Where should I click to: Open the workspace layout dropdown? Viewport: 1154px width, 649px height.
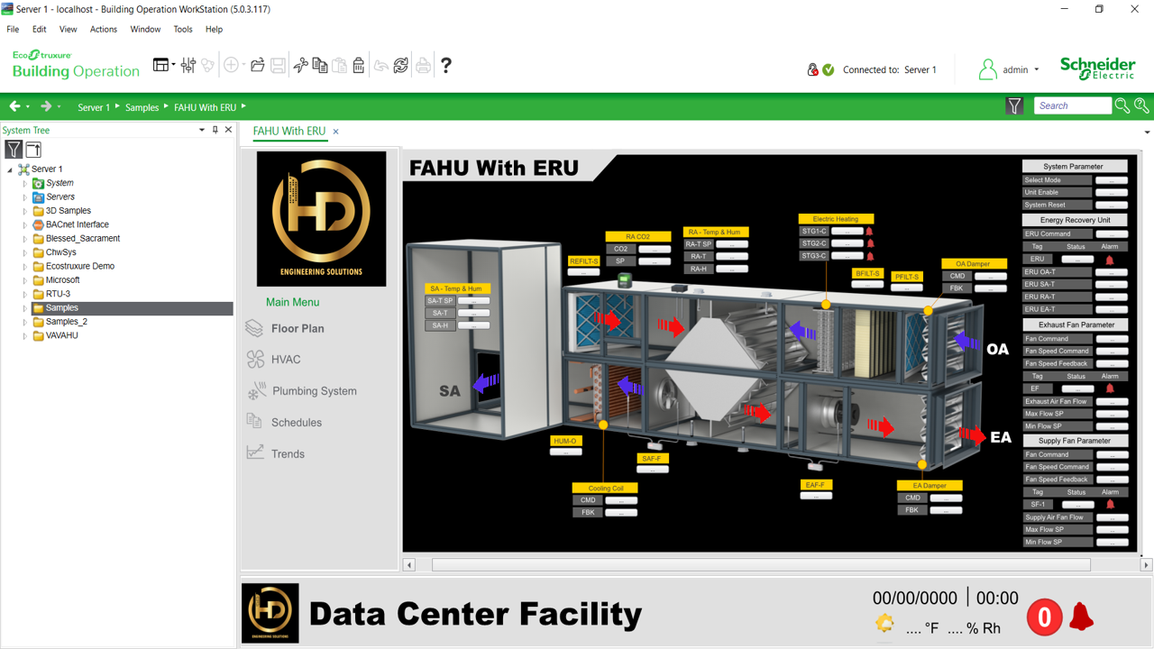pos(164,65)
